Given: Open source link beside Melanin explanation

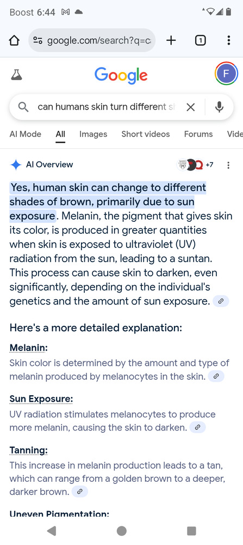Looking at the screenshot, I should (216, 376).
